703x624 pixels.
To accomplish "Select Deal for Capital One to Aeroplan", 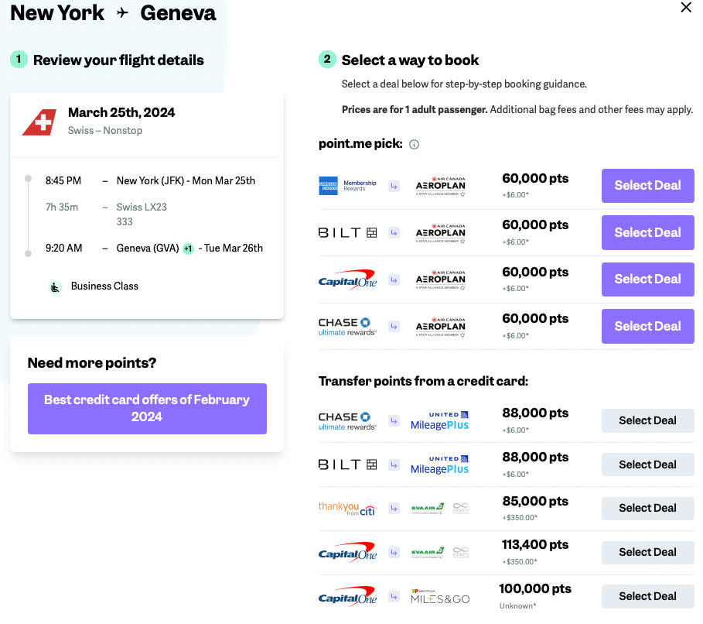I will [647, 279].
